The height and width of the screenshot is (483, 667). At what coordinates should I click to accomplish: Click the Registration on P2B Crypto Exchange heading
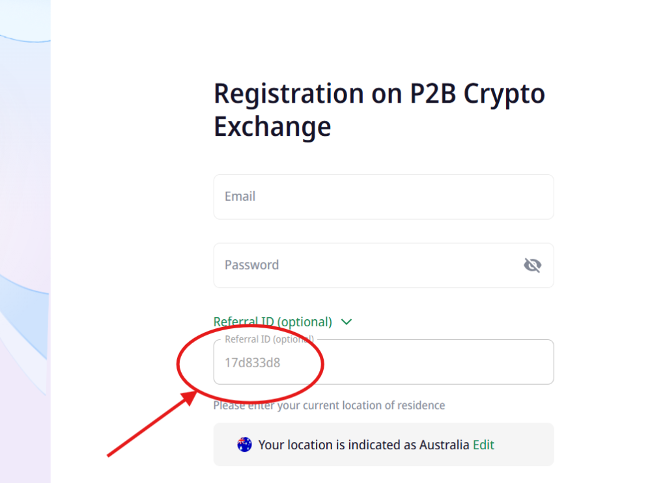pos(379,110)
